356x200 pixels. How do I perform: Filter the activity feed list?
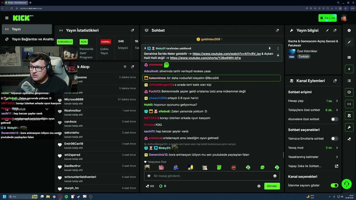[125, 67]
